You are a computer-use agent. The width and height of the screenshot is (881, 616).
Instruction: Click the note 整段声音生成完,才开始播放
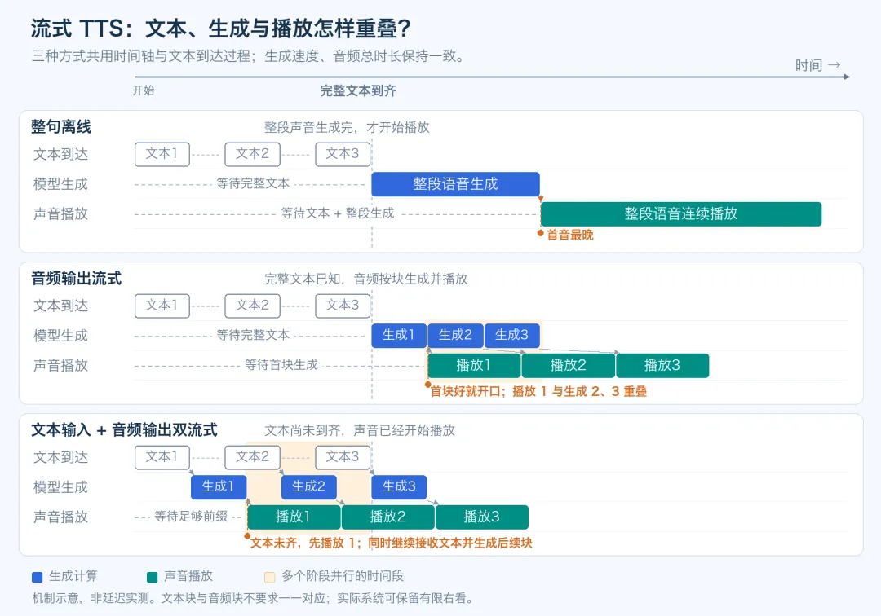[x=347, y=127]
